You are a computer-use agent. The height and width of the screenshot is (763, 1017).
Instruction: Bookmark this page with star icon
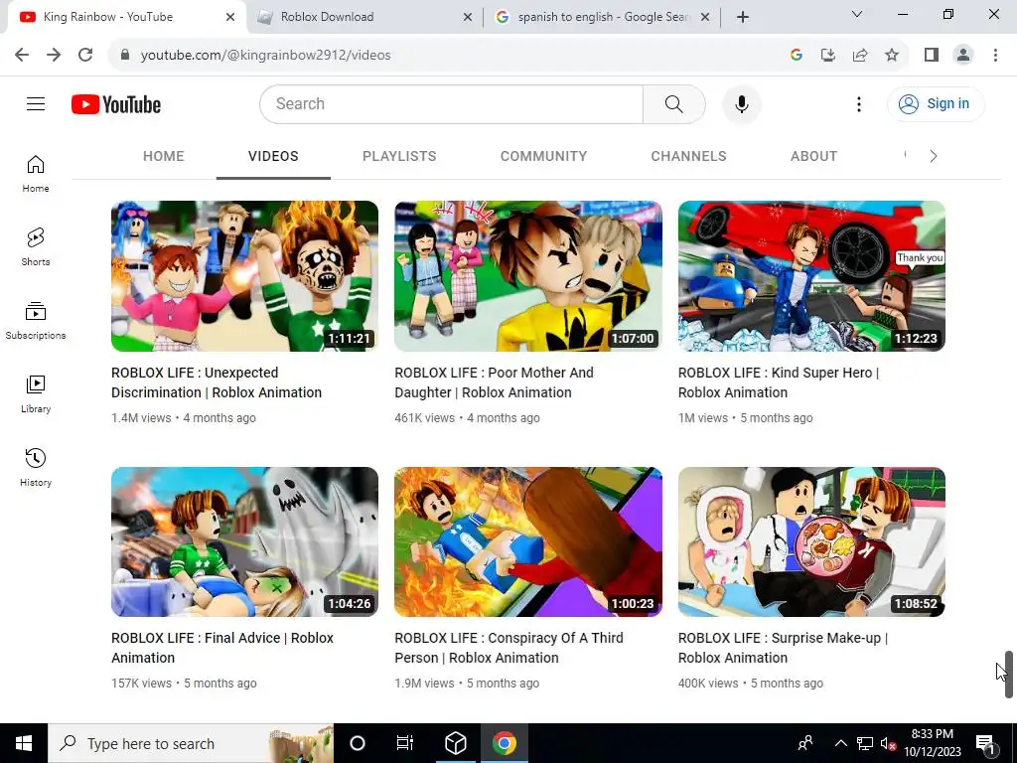[892, 55]
